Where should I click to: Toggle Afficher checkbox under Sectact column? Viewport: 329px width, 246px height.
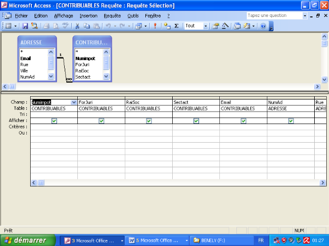click(x=196, y=121)
